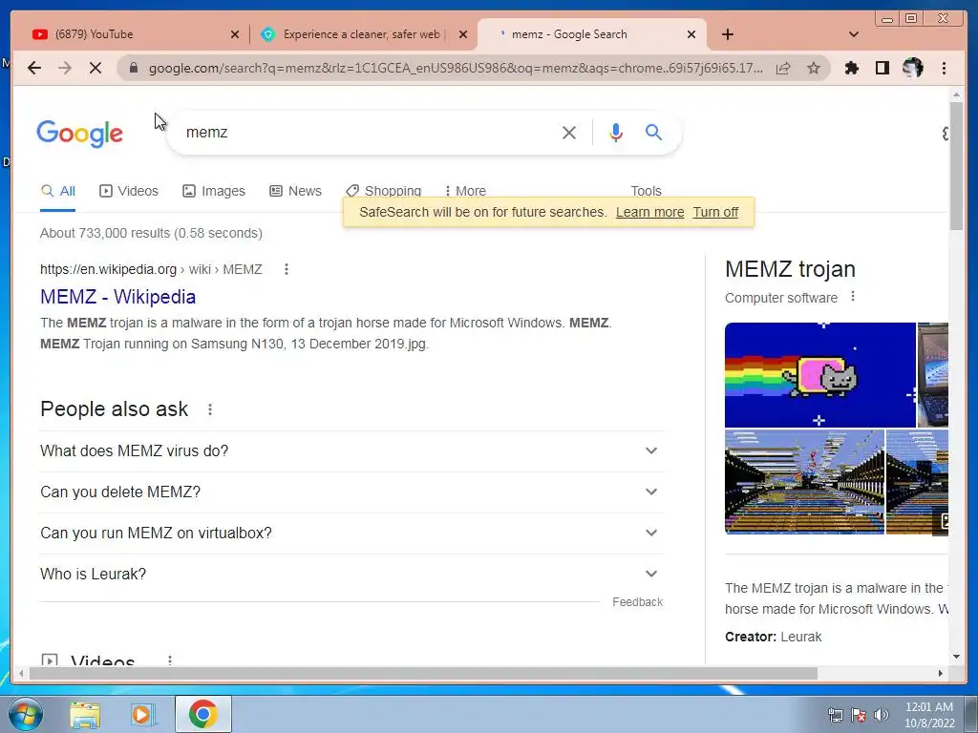Close the memz - Google Search tab
This screenshot has width=978, height=733.
point(691,34)
